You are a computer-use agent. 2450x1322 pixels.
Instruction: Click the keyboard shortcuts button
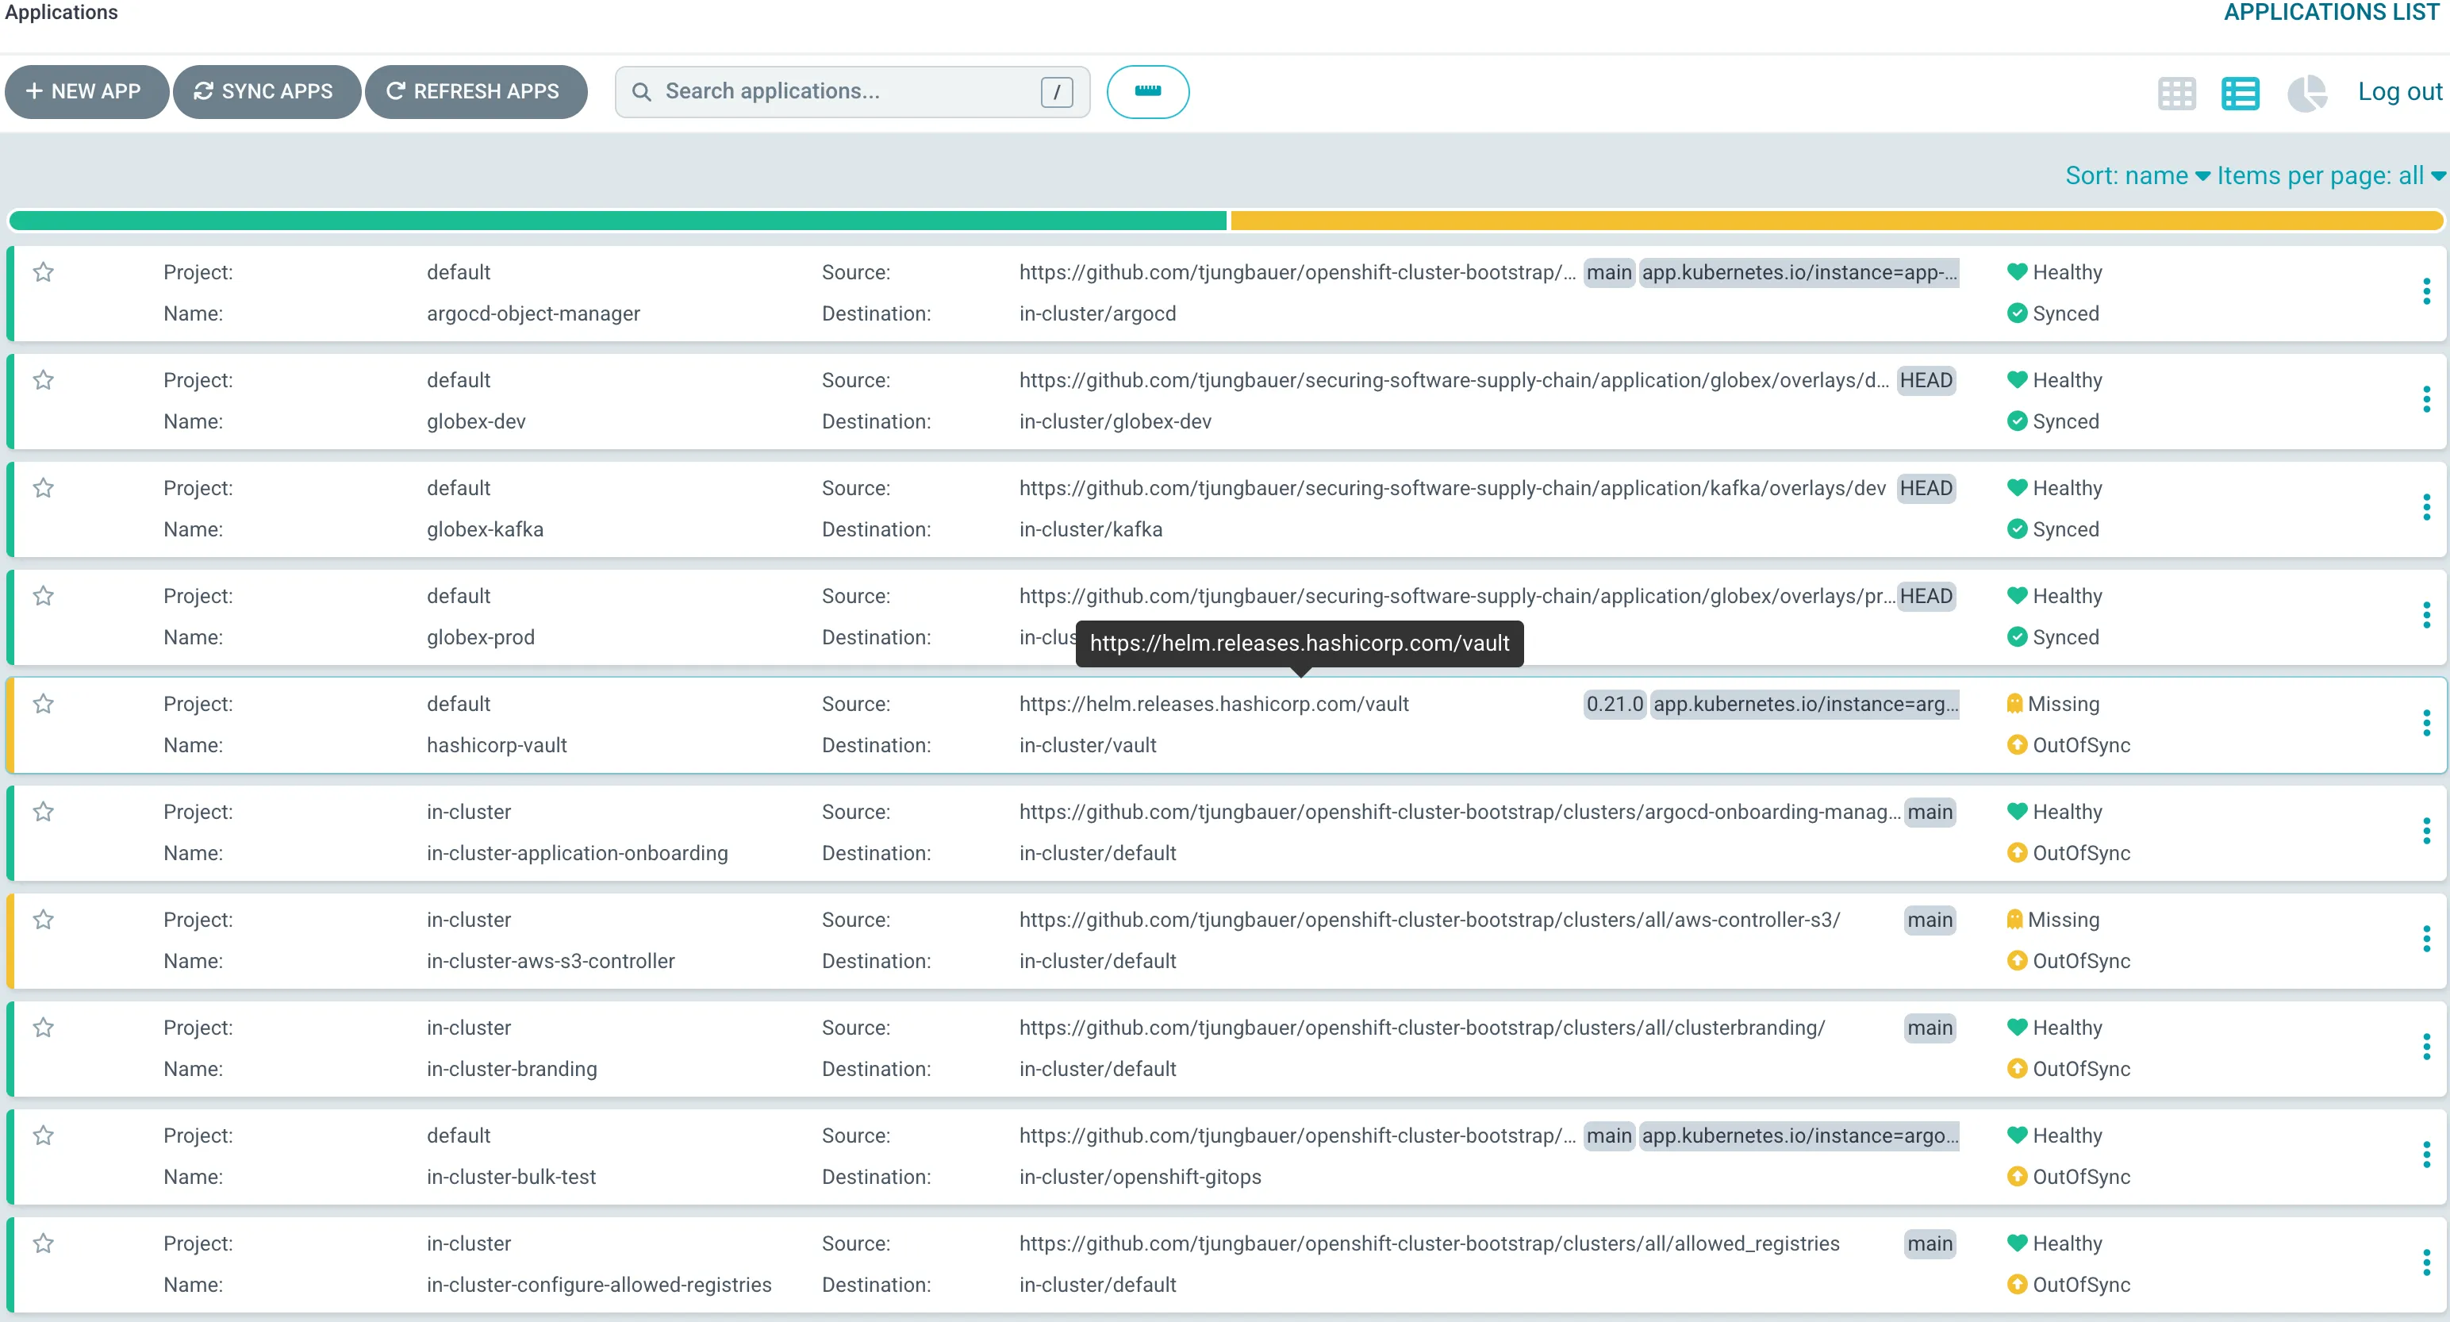(1148, 91)
